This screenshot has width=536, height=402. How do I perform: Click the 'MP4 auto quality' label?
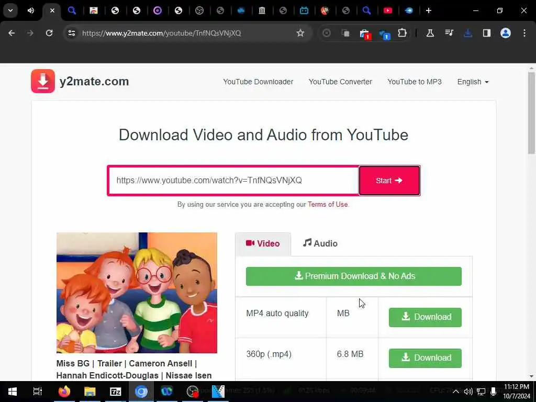(277, 313)
